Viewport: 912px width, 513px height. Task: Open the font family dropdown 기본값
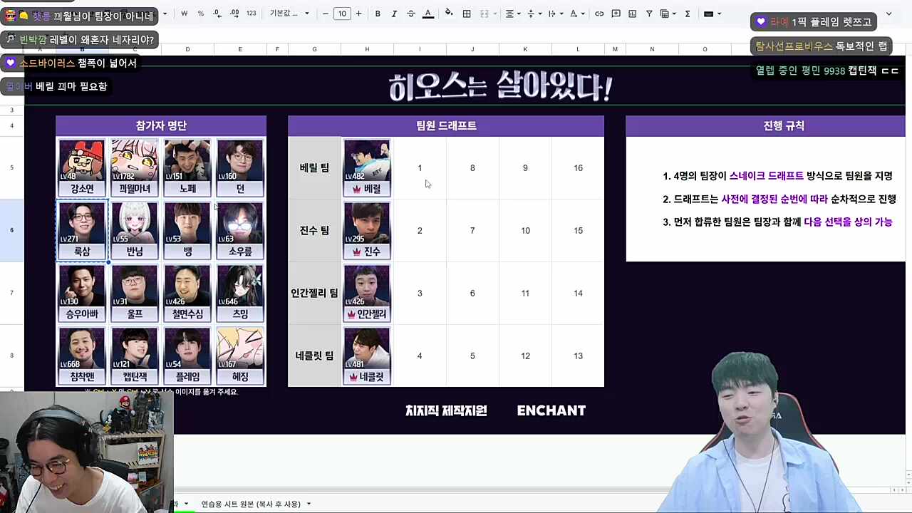[289, 14]
